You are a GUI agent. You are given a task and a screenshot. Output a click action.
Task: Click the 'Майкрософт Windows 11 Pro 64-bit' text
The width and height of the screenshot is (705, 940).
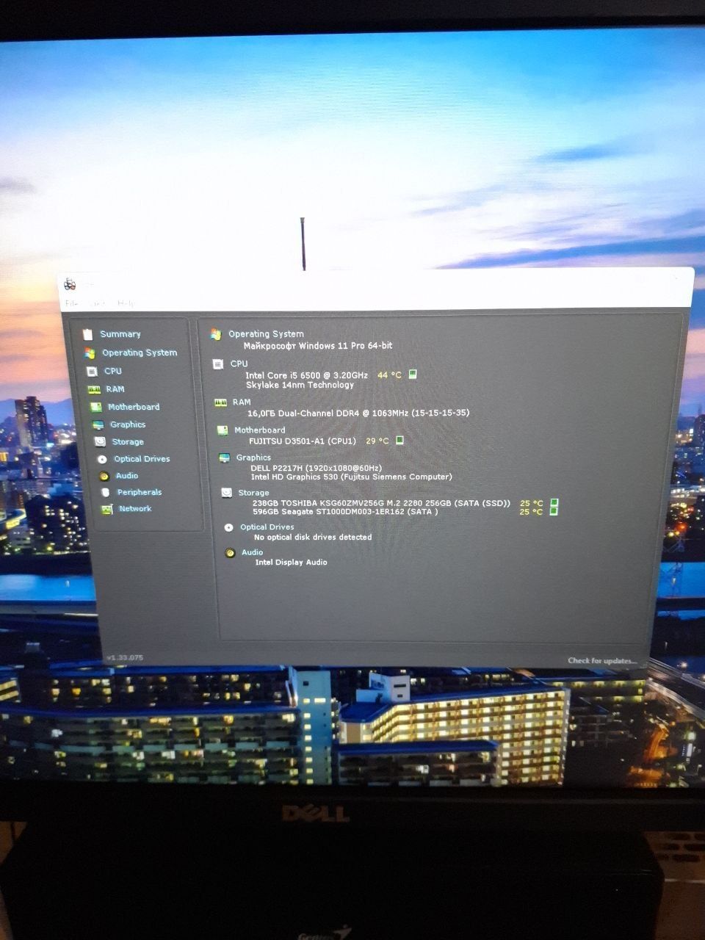pos(318,346)
